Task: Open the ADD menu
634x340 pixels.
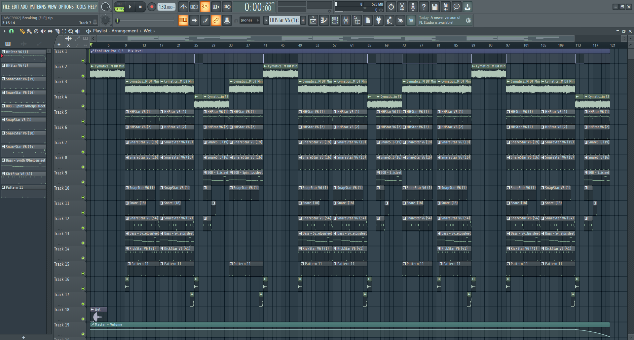Action: point(24,7)
